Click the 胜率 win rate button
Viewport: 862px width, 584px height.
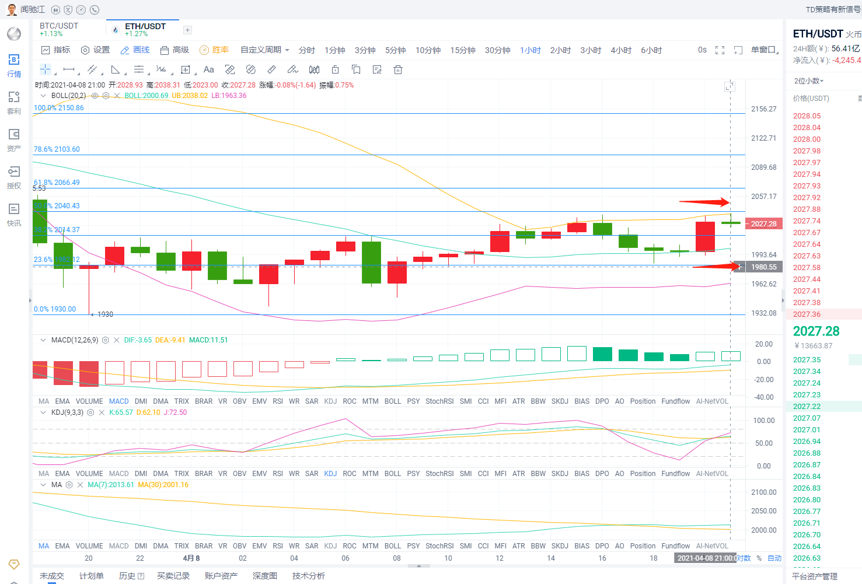214,50
